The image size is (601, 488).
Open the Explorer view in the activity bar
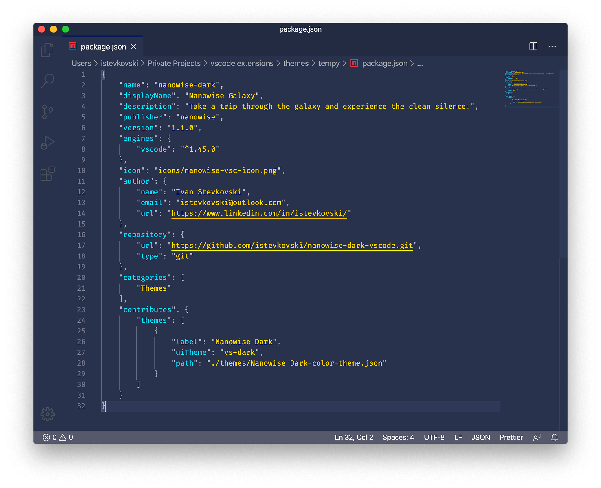tap(47, 50)
